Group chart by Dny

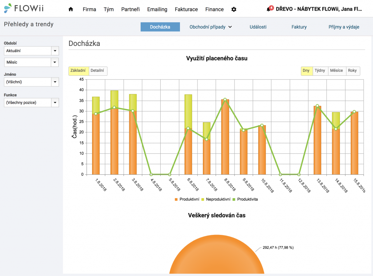(307, 71)
